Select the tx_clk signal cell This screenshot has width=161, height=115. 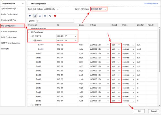tap(81, 54)
